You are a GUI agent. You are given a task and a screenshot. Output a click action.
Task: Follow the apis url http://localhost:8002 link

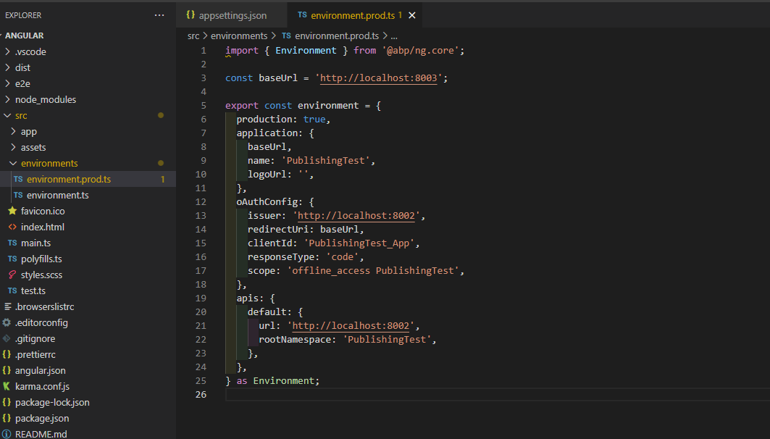[x=351, y=325]
